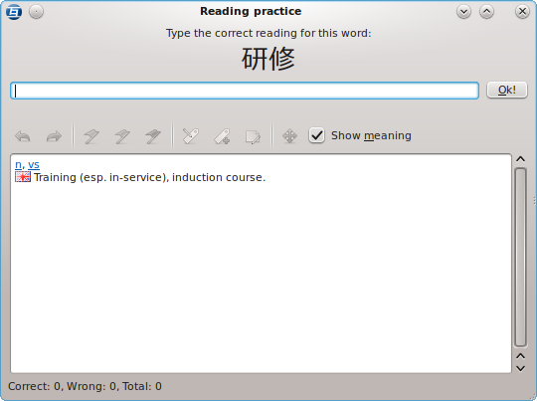Click the lower scroll up arrow near the scrollbar bottom
Viewport: 537px width, 401px height.
[x=520, y=356]
